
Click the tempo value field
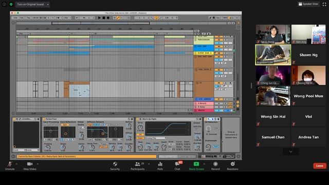click(35, 18)
